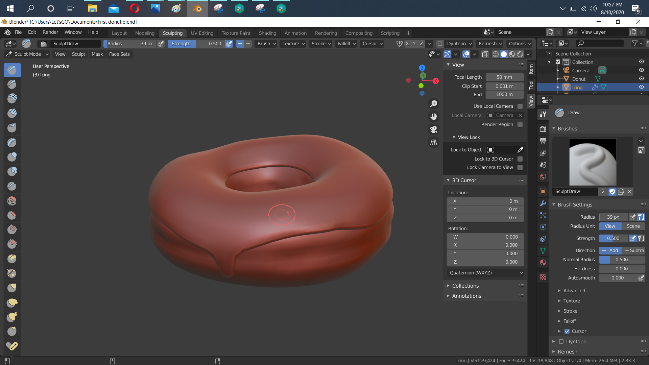The height and width of the screenshot is (365, 649).
Task: Set brush direction to Subtract
Action: tap(634, 250)
